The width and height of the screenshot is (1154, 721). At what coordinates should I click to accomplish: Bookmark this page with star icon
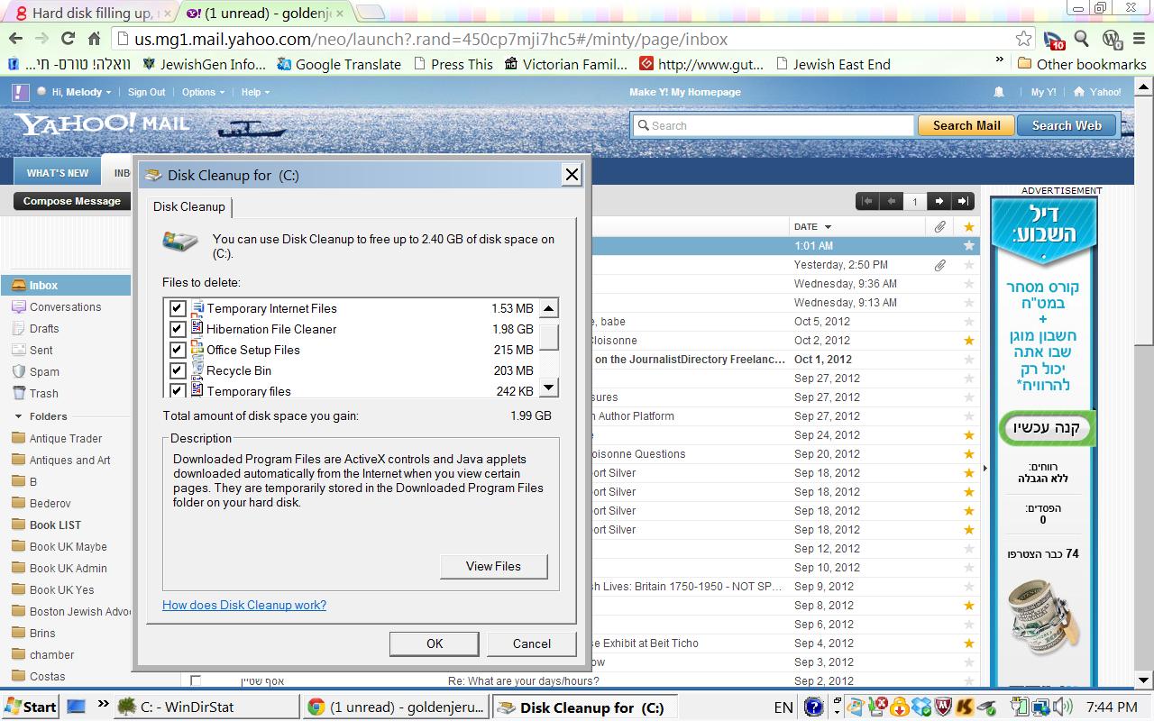click(x=1023, y=39)
